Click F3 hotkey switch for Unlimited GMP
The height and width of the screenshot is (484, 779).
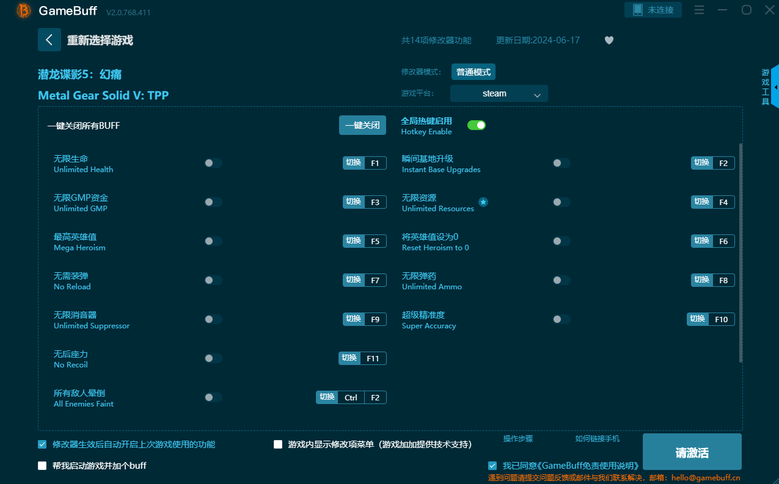pos(365,202)
